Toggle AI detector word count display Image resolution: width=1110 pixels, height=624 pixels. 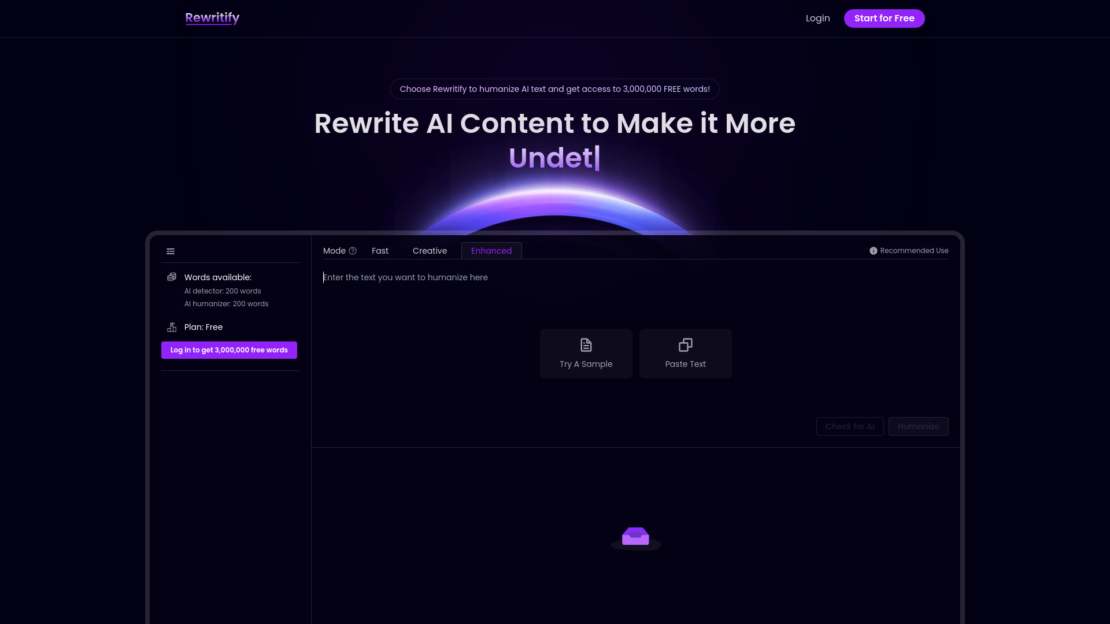[223, 291]
